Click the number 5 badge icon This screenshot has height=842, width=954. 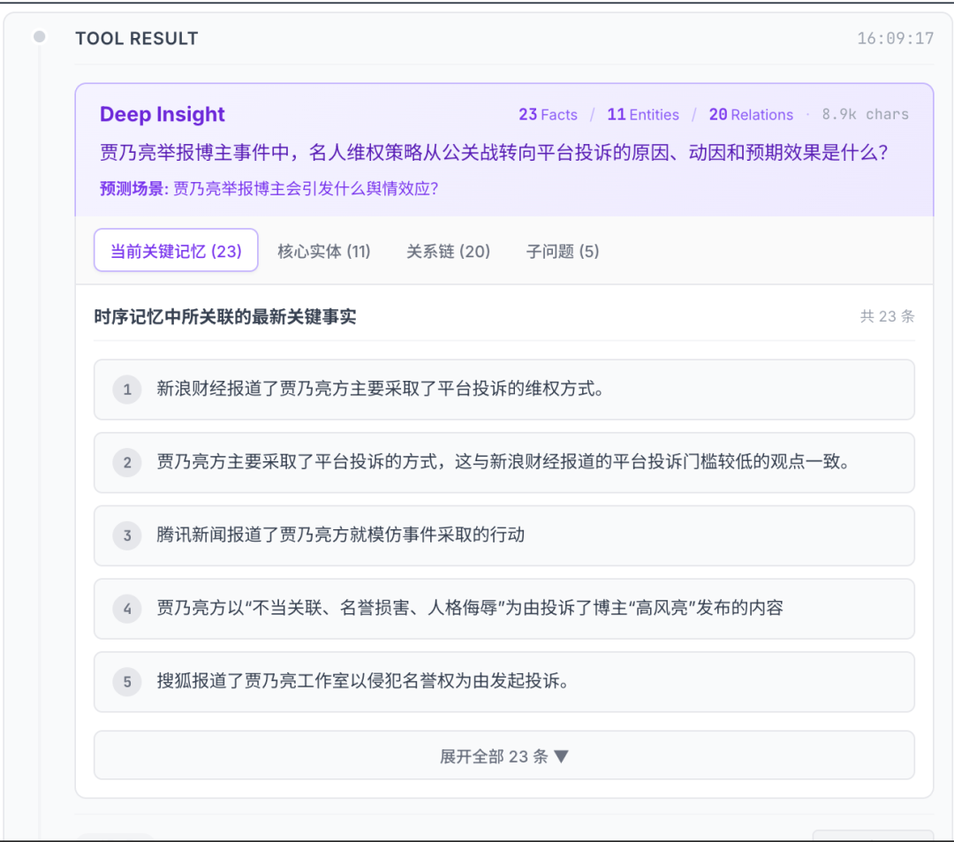coord(127,682)
